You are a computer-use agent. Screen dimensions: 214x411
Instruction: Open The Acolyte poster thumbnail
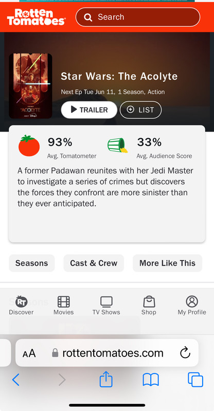30,86
